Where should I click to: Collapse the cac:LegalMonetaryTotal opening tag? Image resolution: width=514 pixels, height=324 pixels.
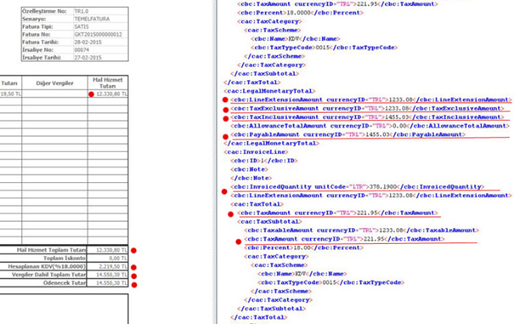(x=269, y=91)
